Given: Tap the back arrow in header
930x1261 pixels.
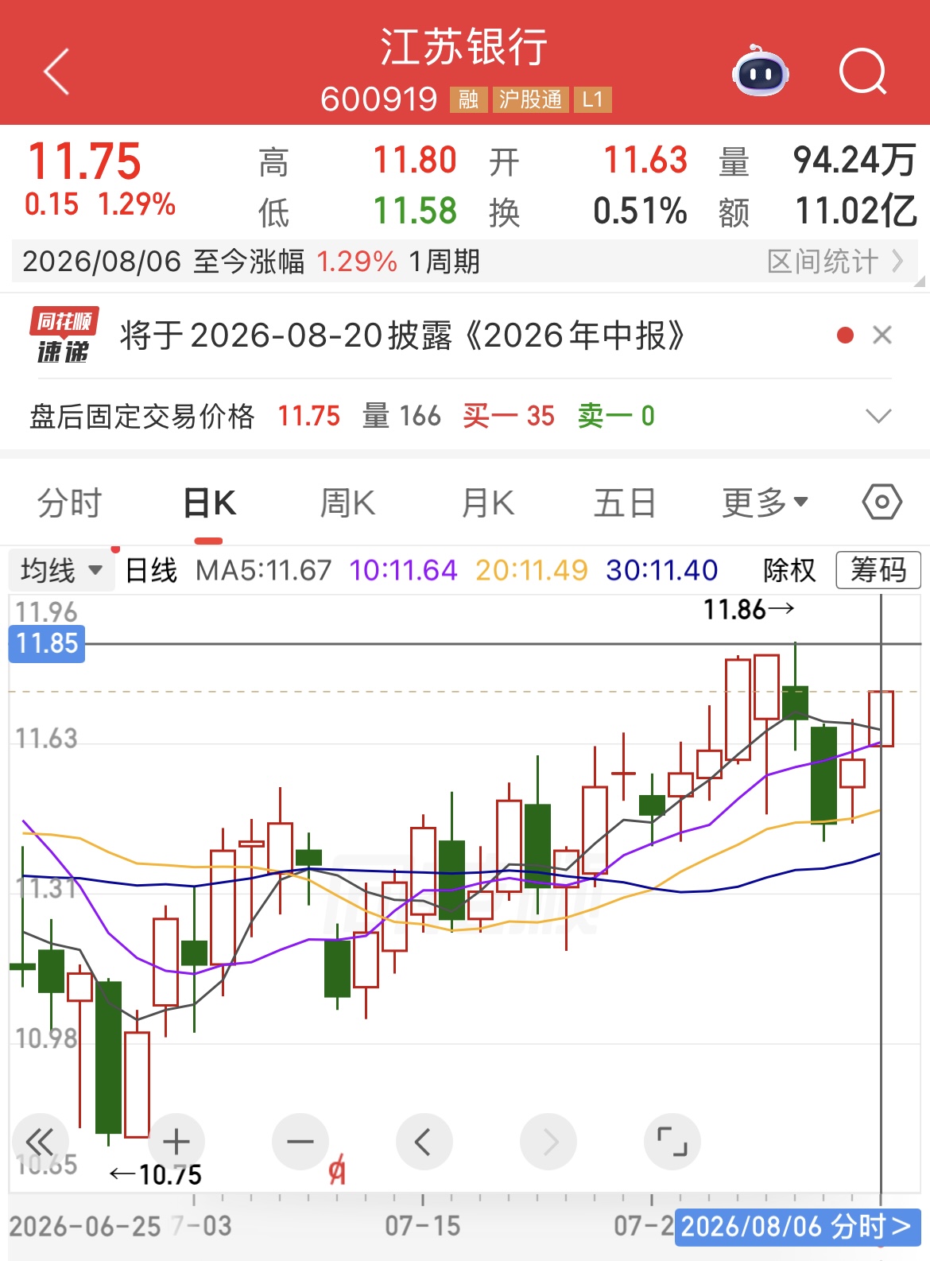Looking at the screenshot, I should tap(56, 72).
